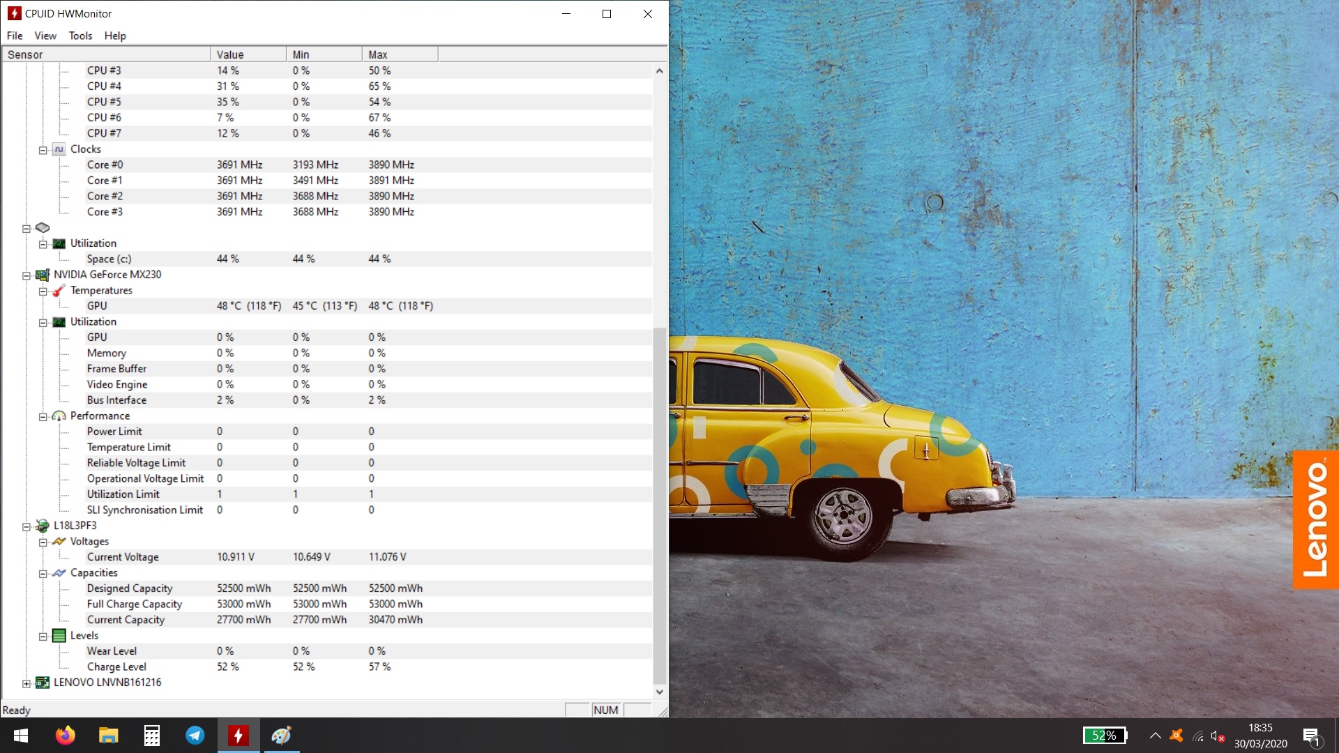Click the disk Utilization chart icon
Viewport: 1339px width, 753px height.
(59, 243)
